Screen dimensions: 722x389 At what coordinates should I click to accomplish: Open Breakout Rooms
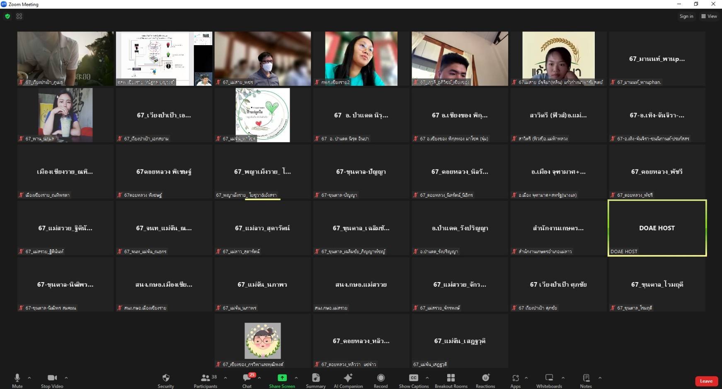pyautogui.click(x=451, y=380)
